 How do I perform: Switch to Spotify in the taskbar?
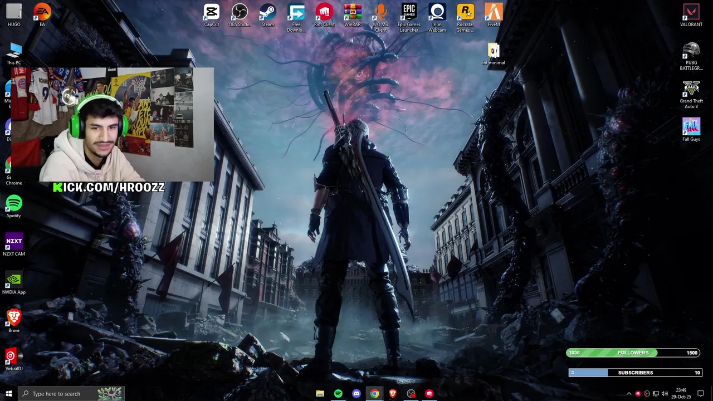pos(338,394)
